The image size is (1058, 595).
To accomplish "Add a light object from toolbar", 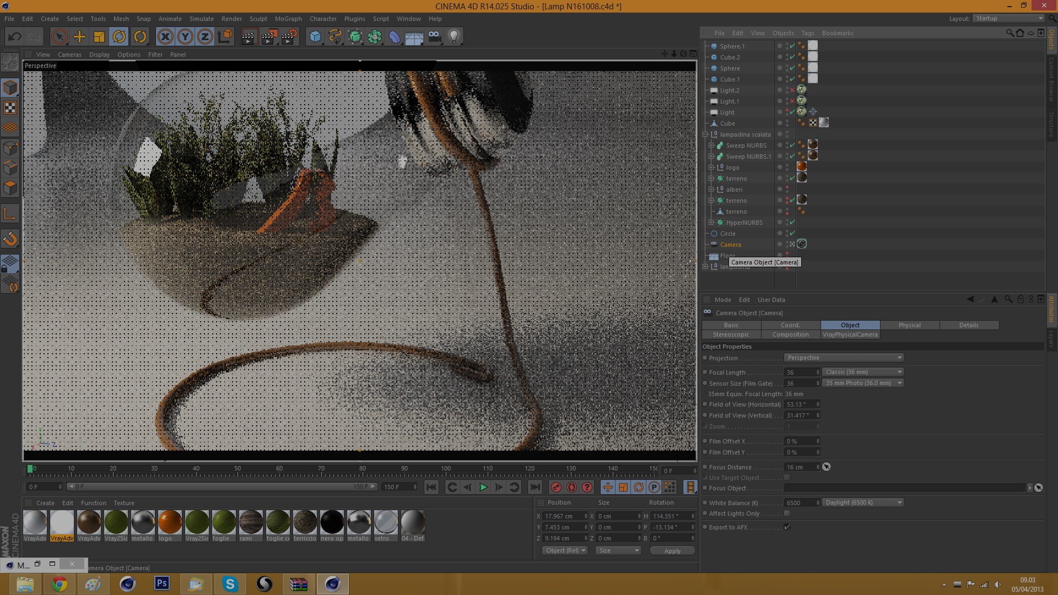I will click(x=454, y=37).
